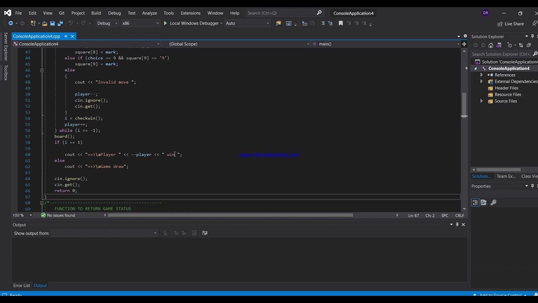Viewport: 538px width, 303px height.
Task: Close the ConsoleApplication4.cpp tab
Action: (72, 37)
